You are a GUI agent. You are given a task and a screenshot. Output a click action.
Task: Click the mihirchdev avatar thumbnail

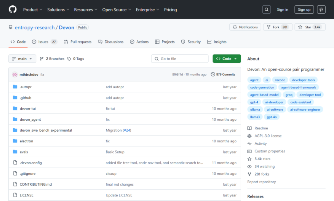pos(15,75)
